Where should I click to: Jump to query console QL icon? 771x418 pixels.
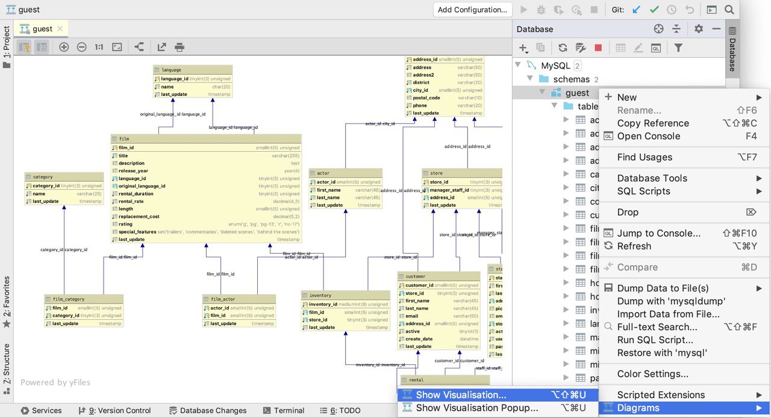(x=656, y=48)
